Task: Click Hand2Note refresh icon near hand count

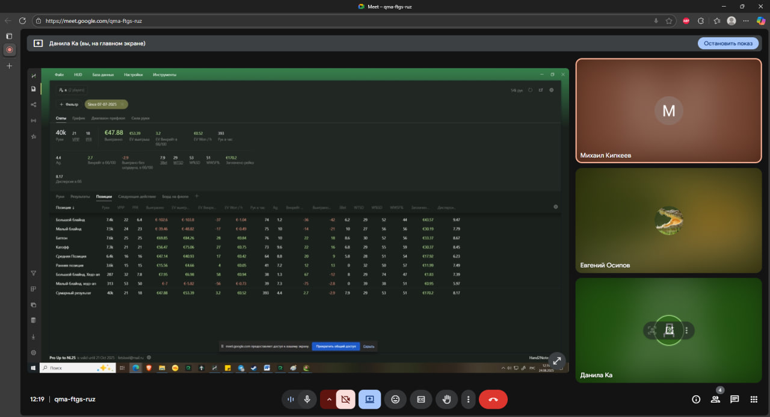Action: (x=530, y=90)
